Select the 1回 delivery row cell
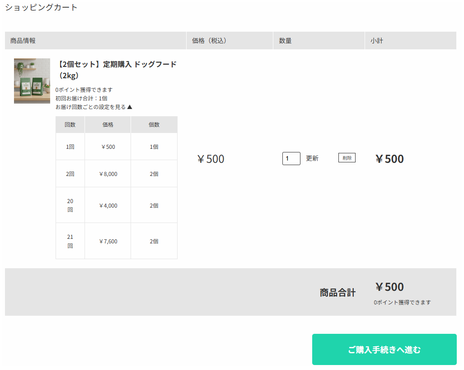Viewport: 464px width, 370px height. (x=70, y=147)
